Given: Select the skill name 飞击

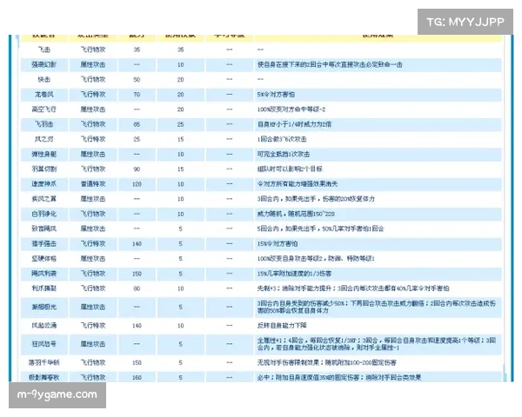Looking at the screenshot, I should (x=44, y=50).
